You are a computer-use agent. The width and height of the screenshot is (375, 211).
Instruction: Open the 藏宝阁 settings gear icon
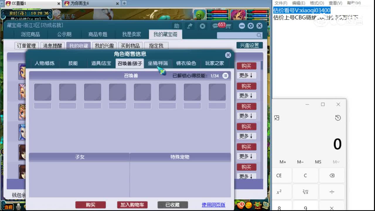pyautogui.click(x=250, y=26)
